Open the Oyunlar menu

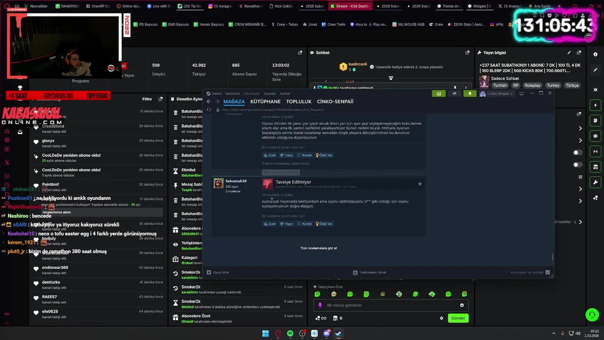269,93
